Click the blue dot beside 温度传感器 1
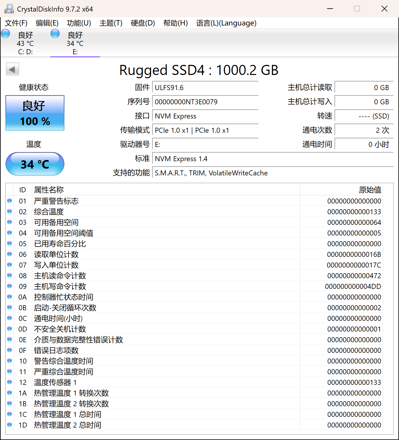399x440 pixels. coord(9,382)
